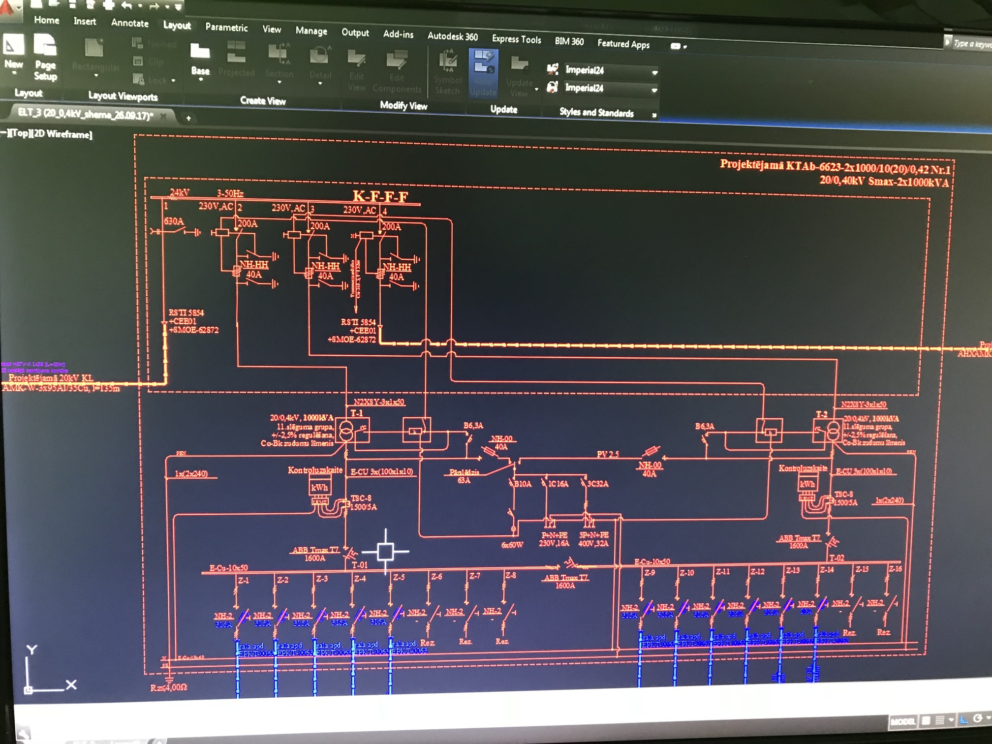Open the undo history dropdown arrow
This screenshot has width=992, height=744.
click(x=140, y=6)
